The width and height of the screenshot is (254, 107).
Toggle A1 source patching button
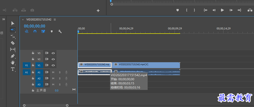click(x=26, y=73)
